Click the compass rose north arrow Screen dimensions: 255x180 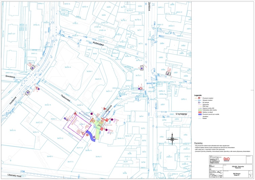(x=172, y=139)
